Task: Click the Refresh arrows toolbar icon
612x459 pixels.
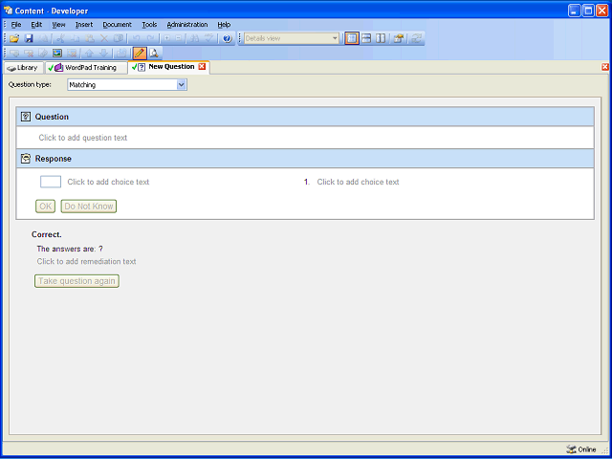Action: (417, 38)
